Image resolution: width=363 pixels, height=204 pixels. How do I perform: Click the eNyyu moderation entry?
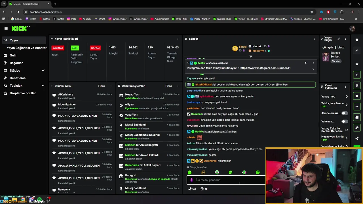(x=149, y=106)
